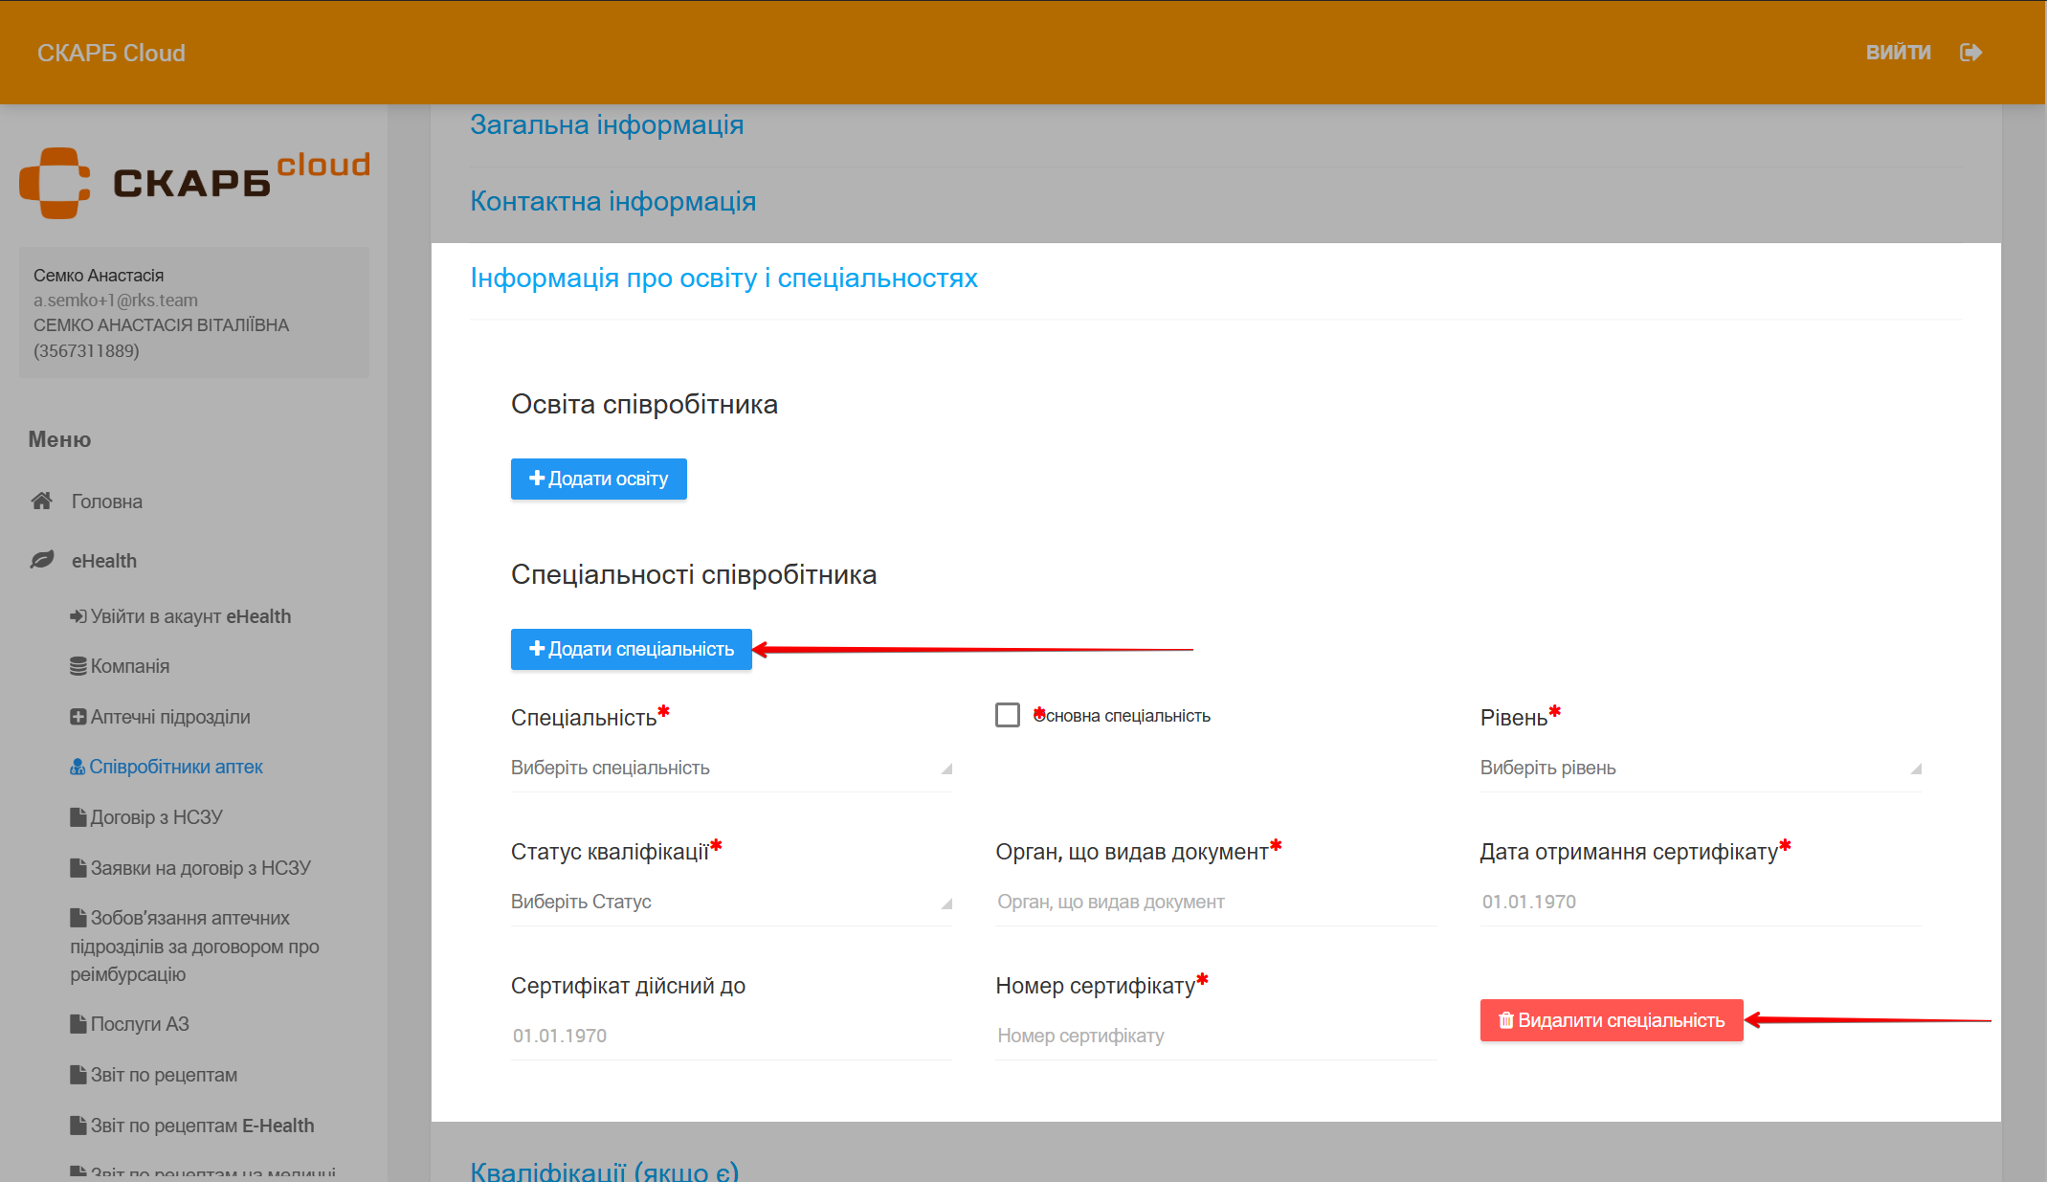Click the sign-in icon for eHealth account
Viewport: 2047px width, 1182px height.
pyautogui.click(x=78, y=616)
